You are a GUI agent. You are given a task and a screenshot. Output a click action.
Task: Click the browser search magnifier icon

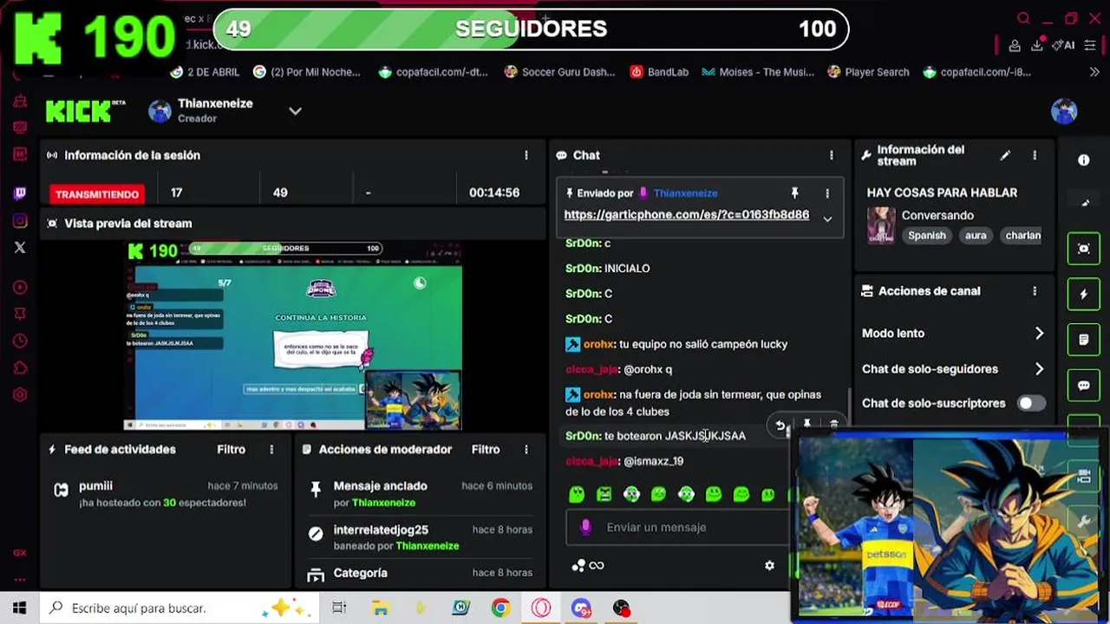click(1023, 19)
